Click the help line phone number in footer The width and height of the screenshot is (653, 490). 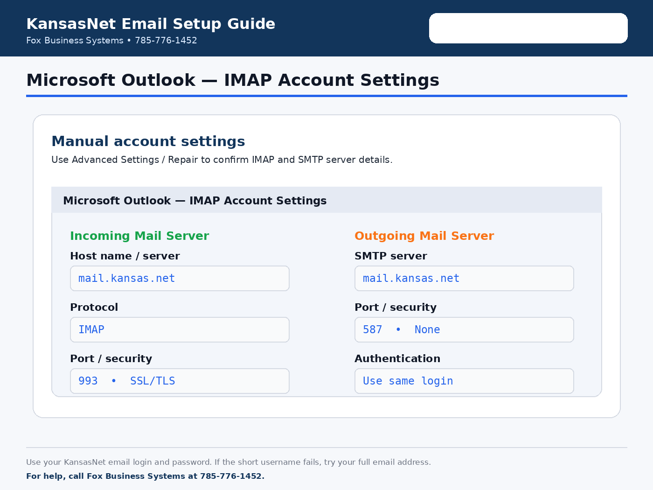pyautogui.click(x=231, y=476)
